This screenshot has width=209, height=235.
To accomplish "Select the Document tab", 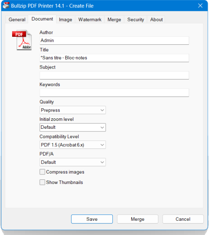I will pos(42,19).
